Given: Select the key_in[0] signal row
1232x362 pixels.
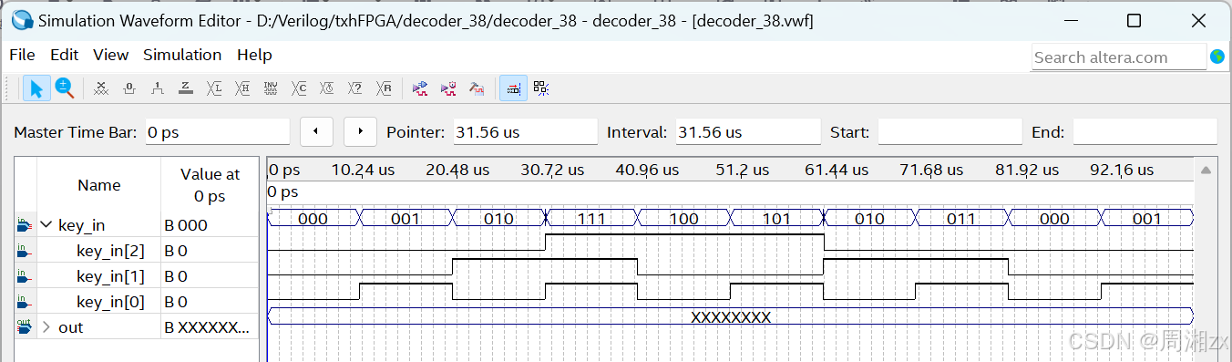Looking at the screenshot, I should [136, 302].
